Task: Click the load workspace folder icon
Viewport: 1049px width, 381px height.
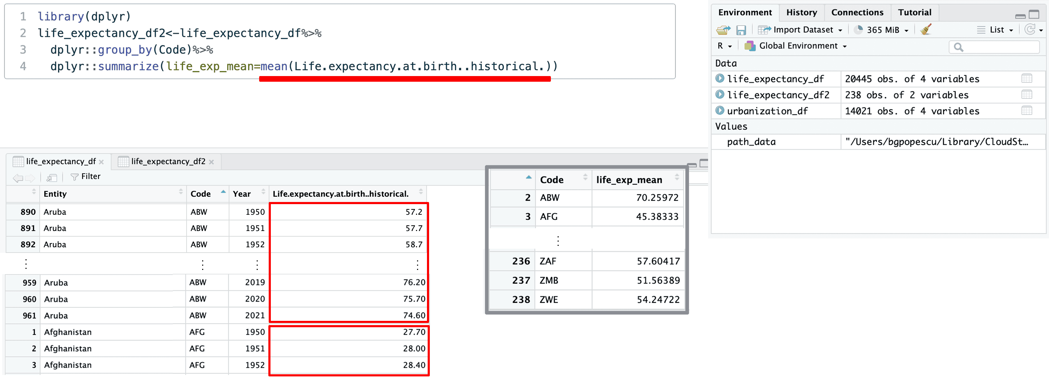Action: point(723,30)
